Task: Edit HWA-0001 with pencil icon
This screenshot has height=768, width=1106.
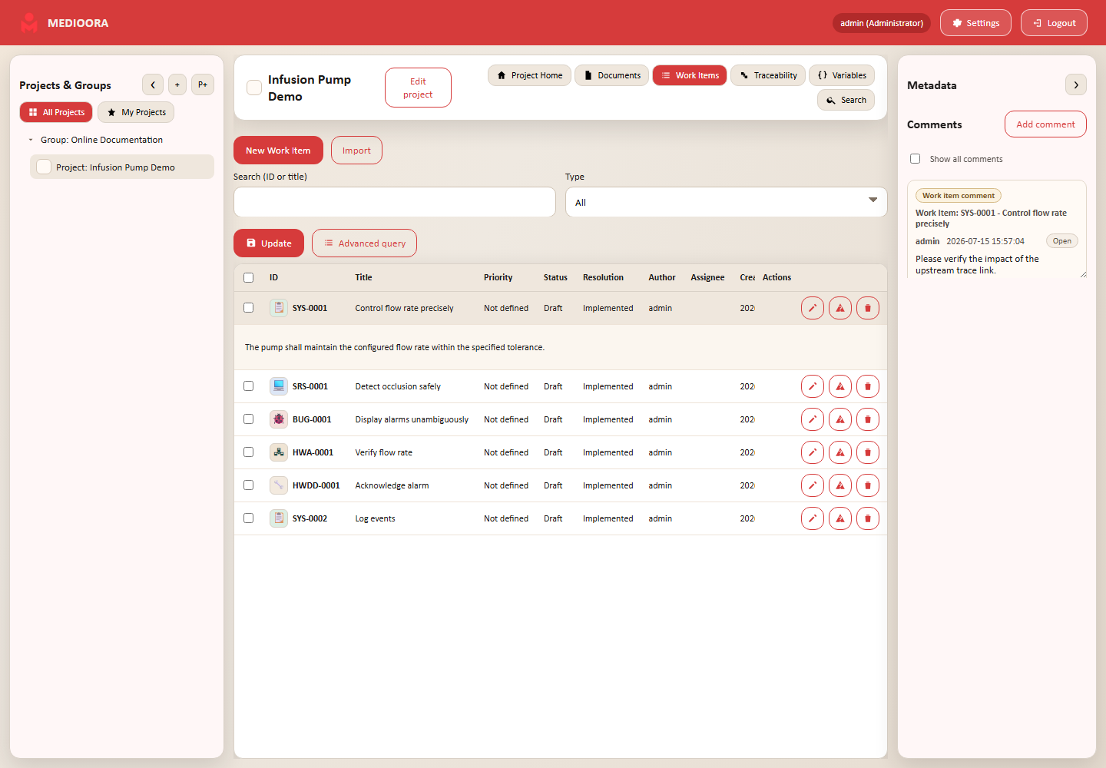Action: coord(813,452)
